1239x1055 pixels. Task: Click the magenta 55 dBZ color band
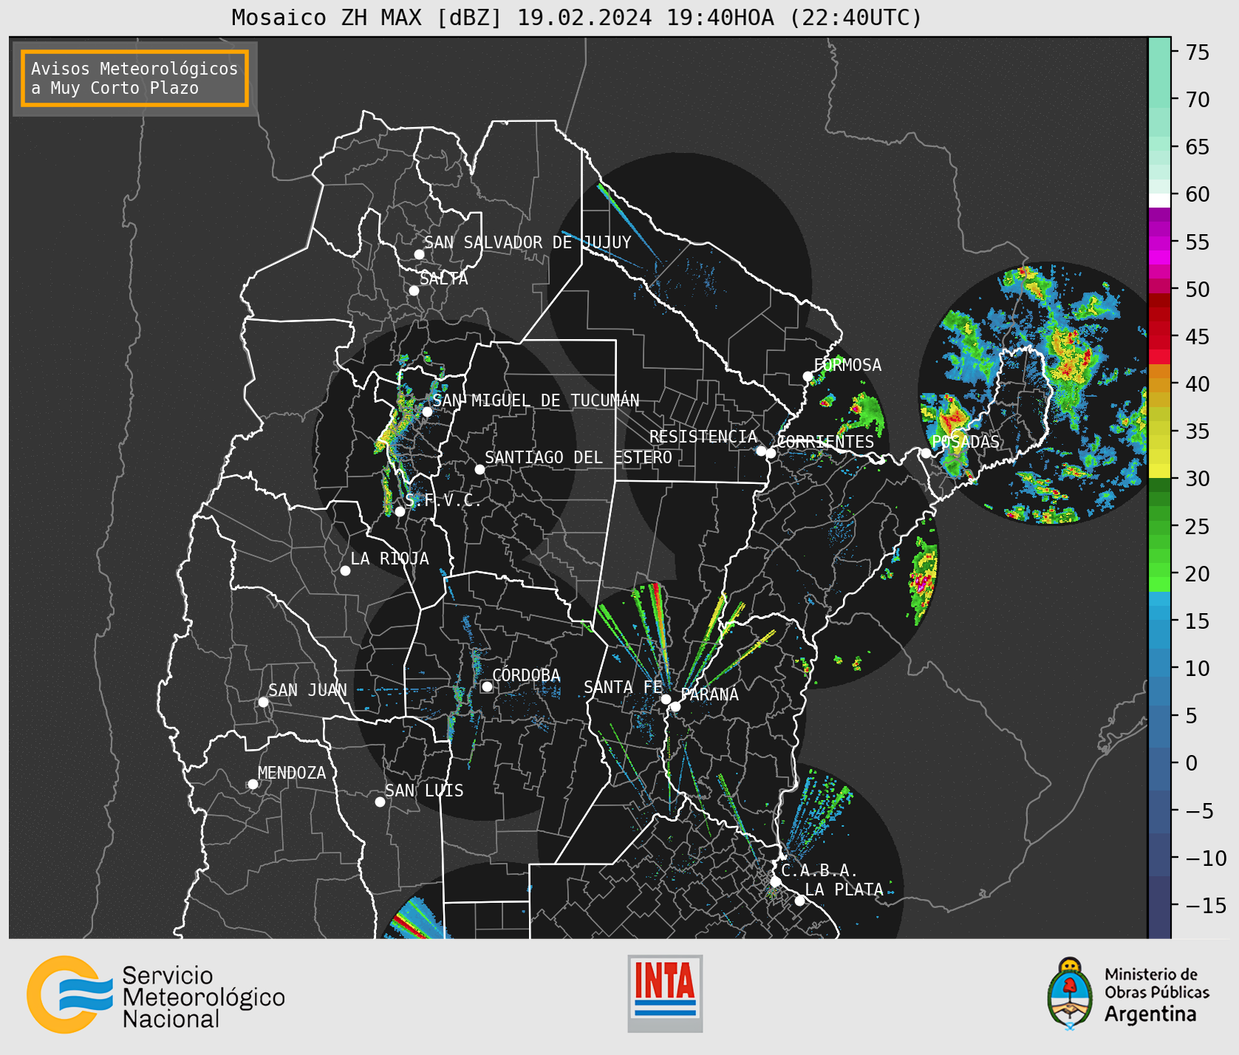(x=1159, y=242)
